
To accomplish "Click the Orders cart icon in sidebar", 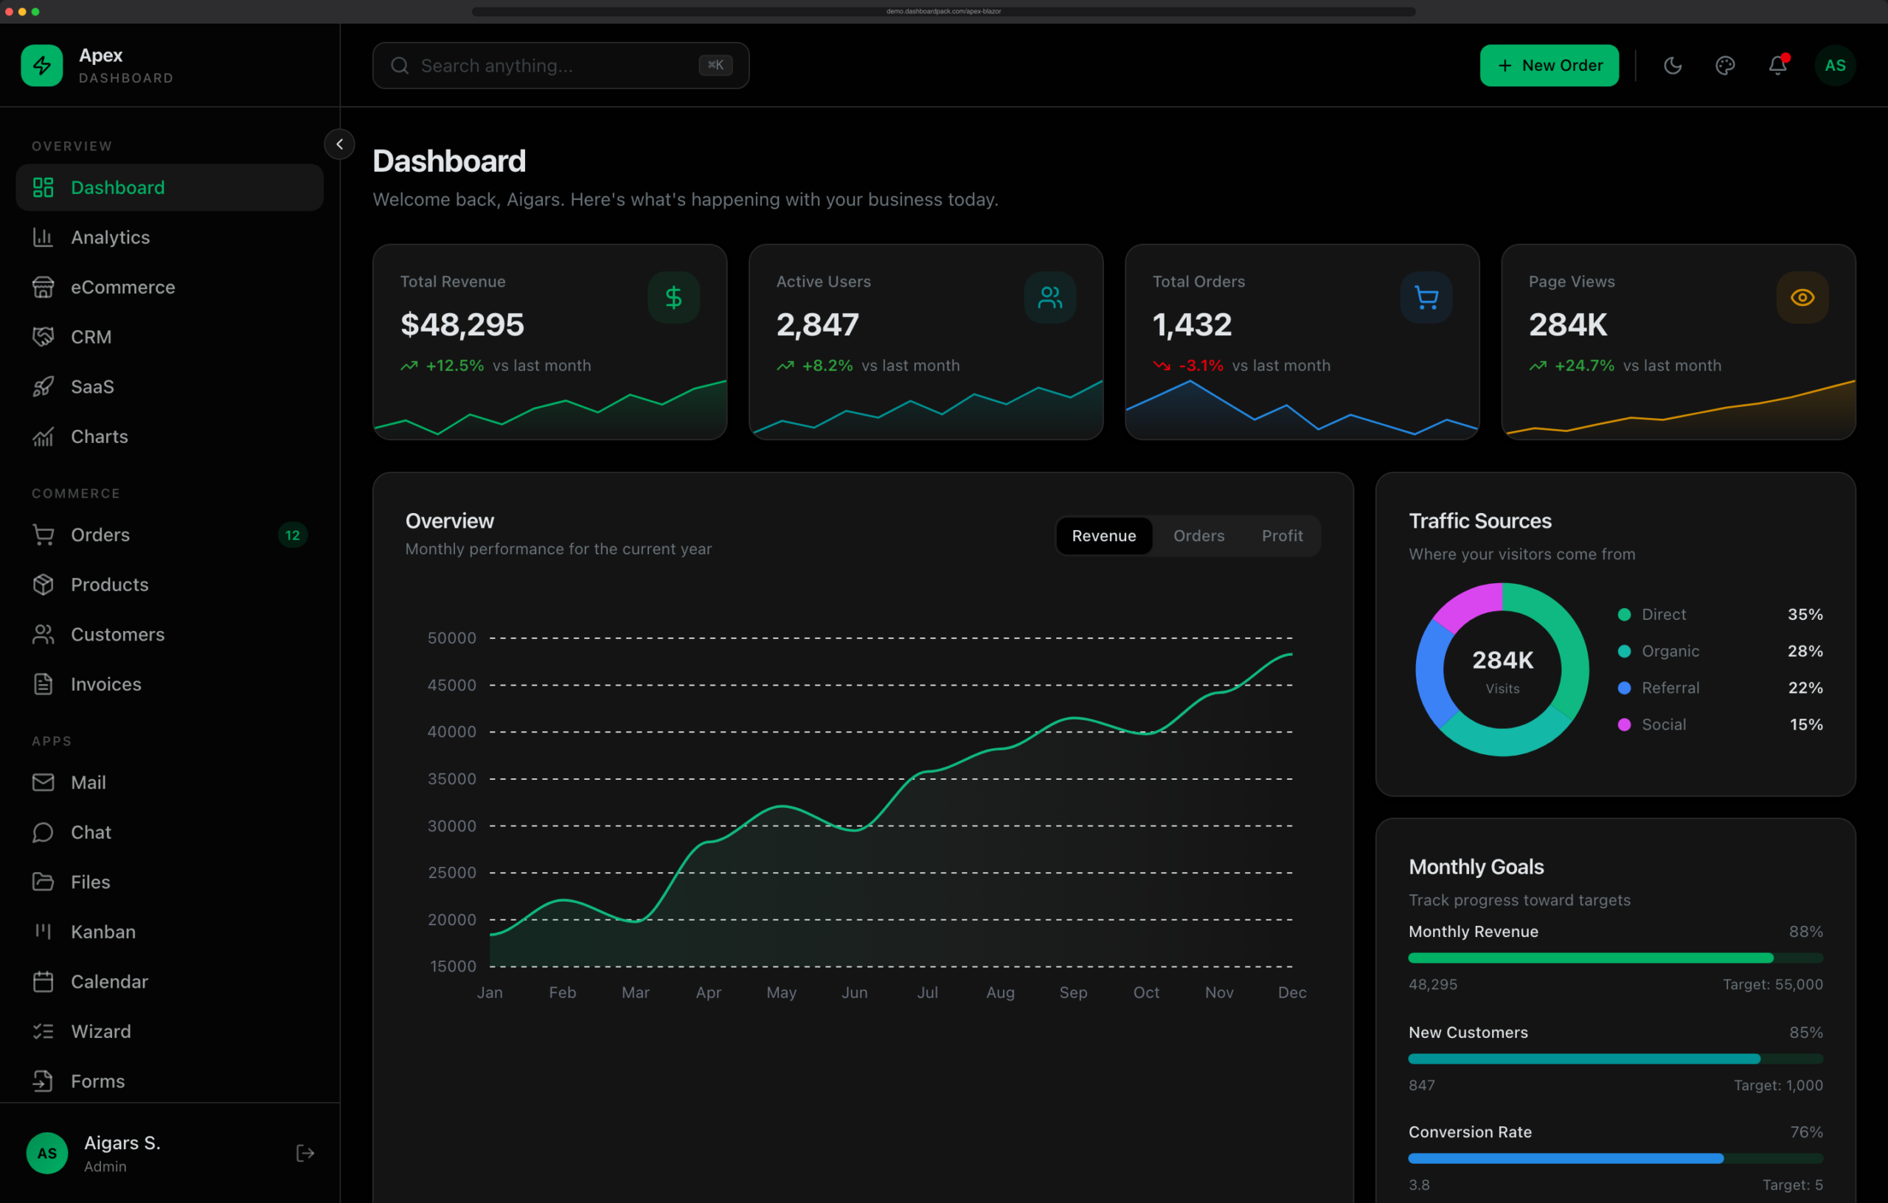I will point(43,535).
